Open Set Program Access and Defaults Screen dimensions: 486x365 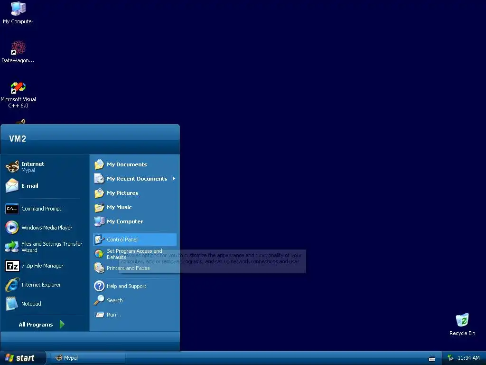[135, 254]
